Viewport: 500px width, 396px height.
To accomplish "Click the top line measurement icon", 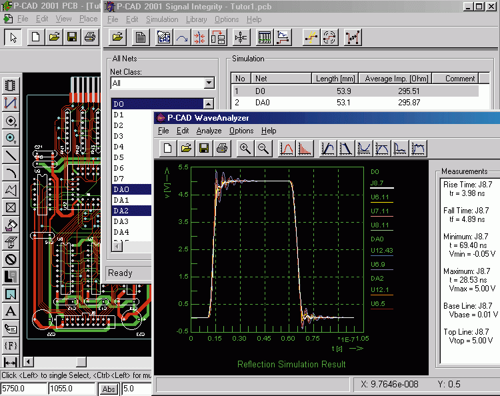I will (418, 149).
